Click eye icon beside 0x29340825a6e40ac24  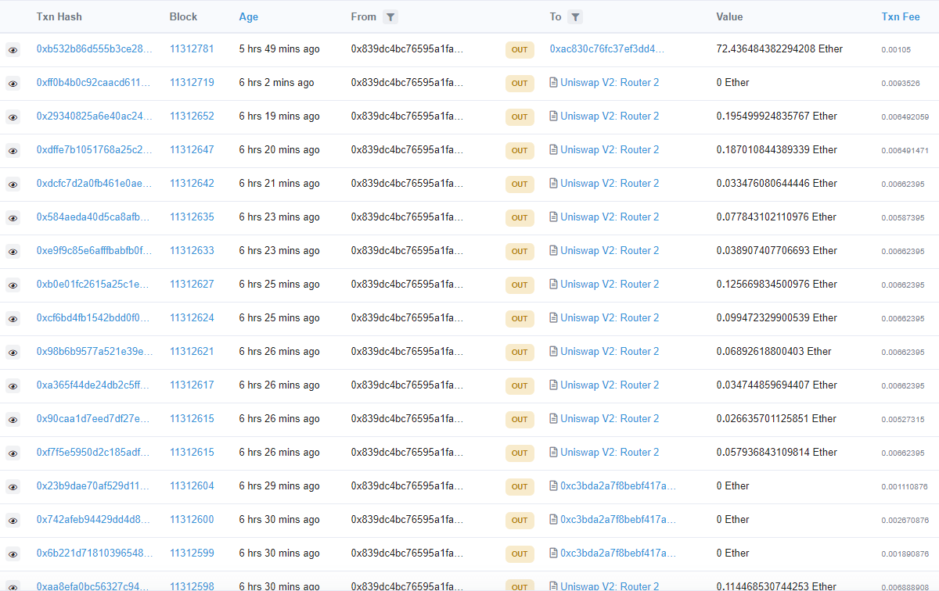(13, 117)
